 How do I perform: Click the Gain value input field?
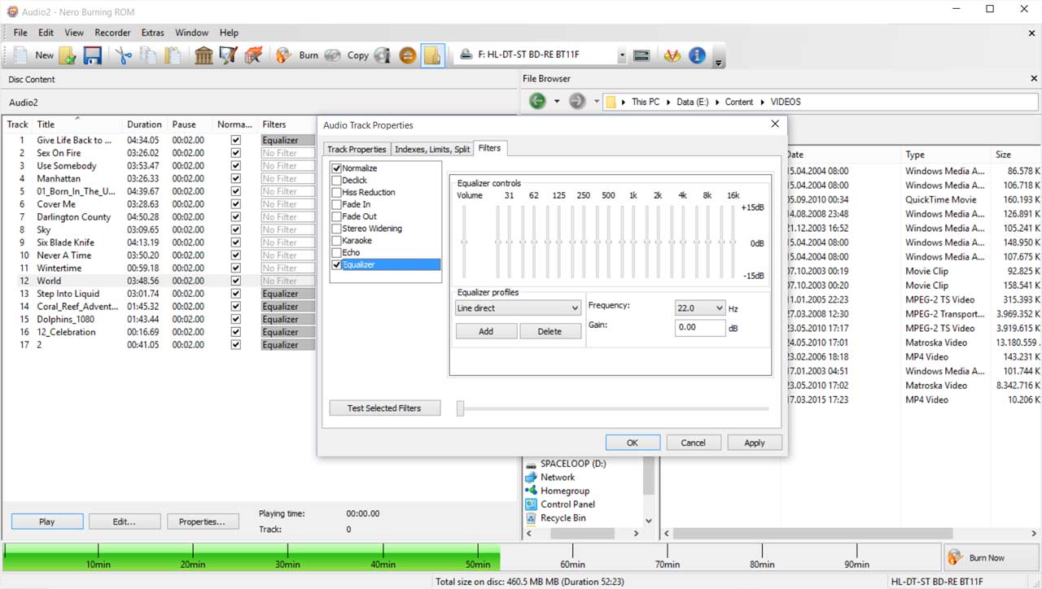700,327
